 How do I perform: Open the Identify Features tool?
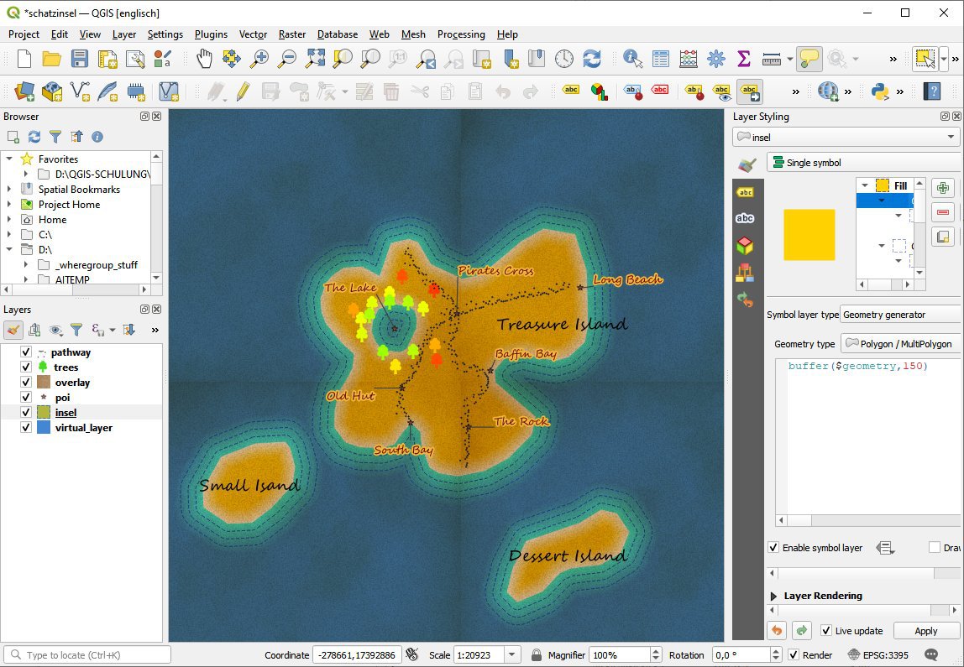point(633,59)
